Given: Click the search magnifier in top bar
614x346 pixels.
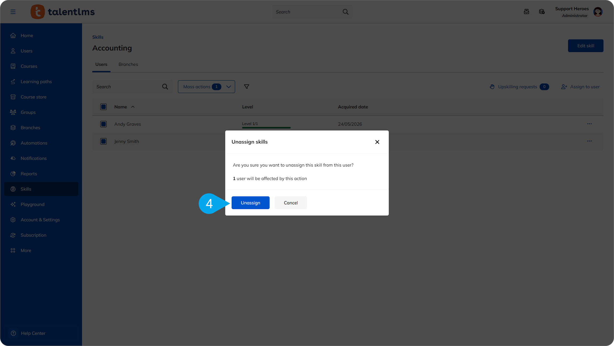Looking at the screenshot, I should click(345, 12).
